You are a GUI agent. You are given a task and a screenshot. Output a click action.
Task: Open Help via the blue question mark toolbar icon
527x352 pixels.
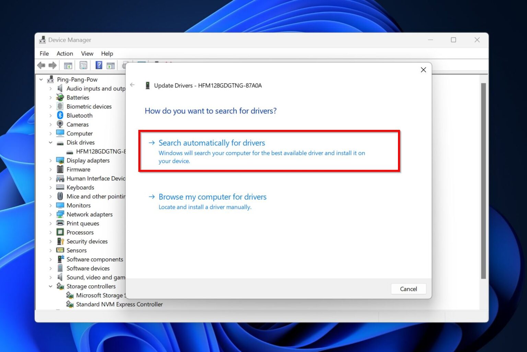tap(98, 65)
